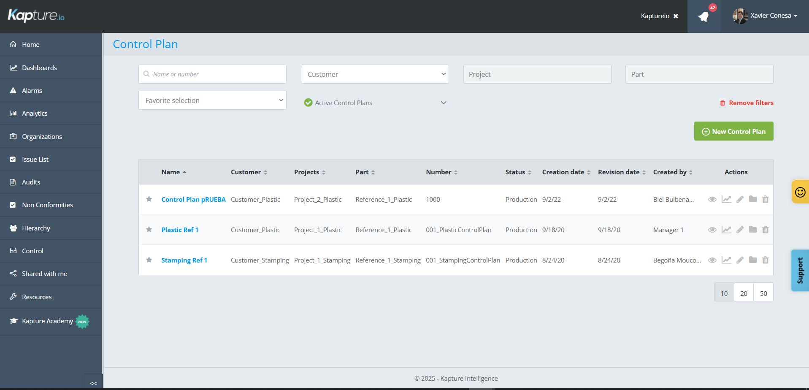Toggle favorite star for Plastic Ref 1
The image size is (809, 390).
coord(149,229)
